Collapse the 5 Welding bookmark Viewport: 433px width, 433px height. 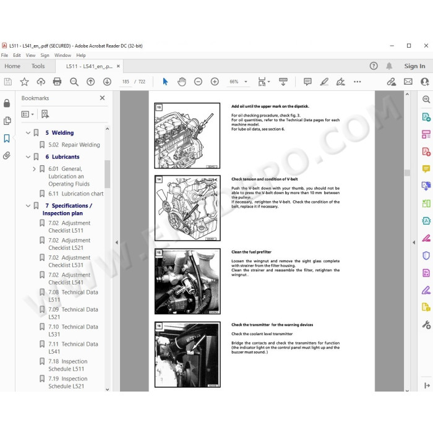(x=28, y=133)
